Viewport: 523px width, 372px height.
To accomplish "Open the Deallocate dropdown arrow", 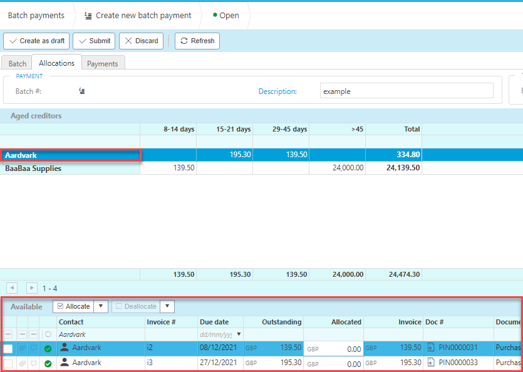I will 167,306.
